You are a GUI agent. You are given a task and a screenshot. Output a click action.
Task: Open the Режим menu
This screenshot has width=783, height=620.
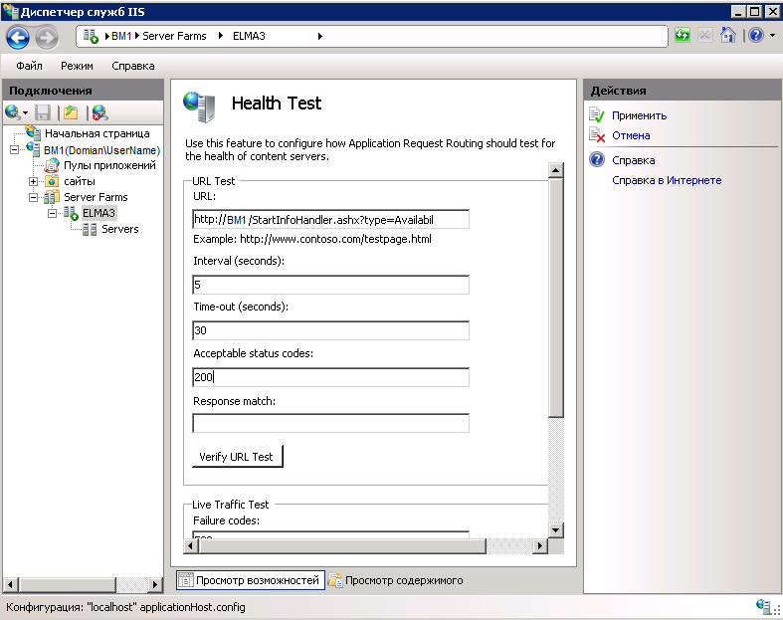77,66
